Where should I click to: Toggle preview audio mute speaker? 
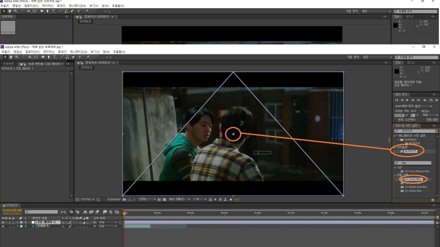pos(425,100)
